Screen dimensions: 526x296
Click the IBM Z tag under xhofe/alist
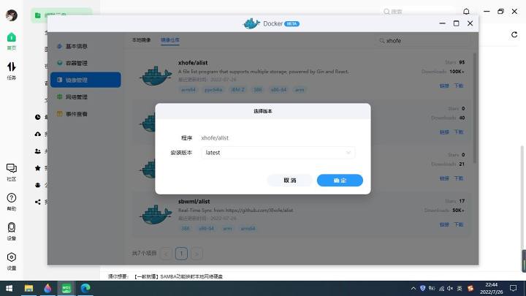[x=238, y=90]
